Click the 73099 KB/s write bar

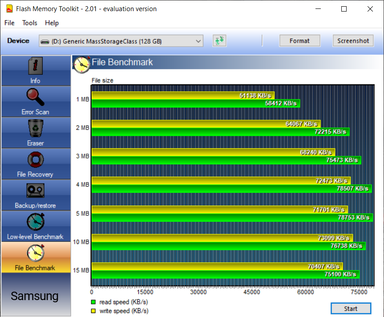pyautogui.click(x=222, y=238)
